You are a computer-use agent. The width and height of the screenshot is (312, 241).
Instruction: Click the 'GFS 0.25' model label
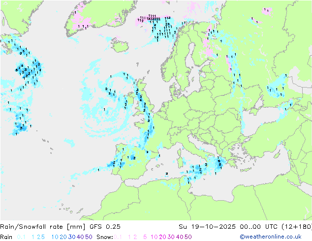coord(105,227)
